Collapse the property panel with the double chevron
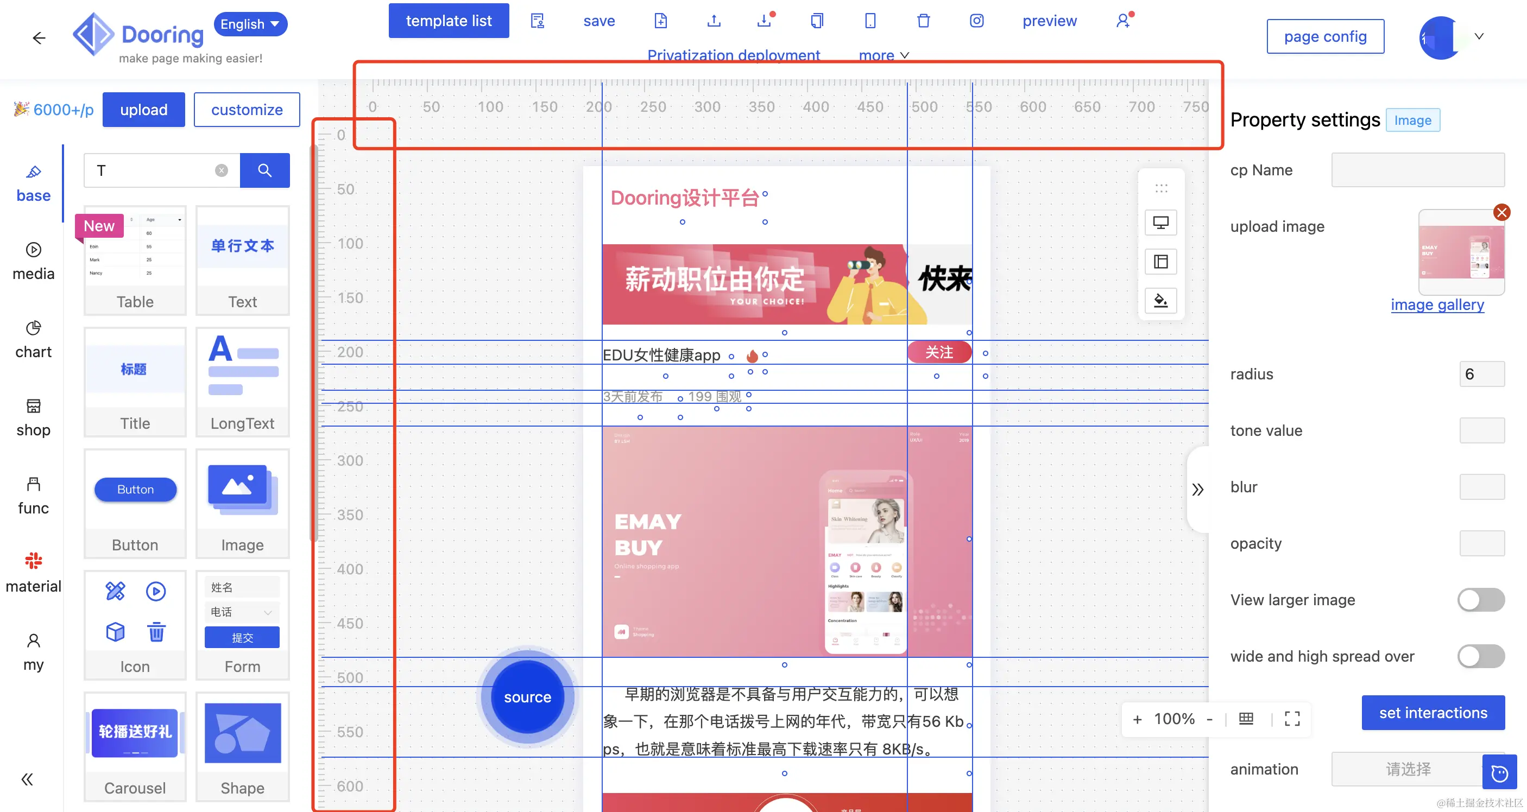The width and height of the screenshot is (1527, 812). click(x=1197, y=490)
